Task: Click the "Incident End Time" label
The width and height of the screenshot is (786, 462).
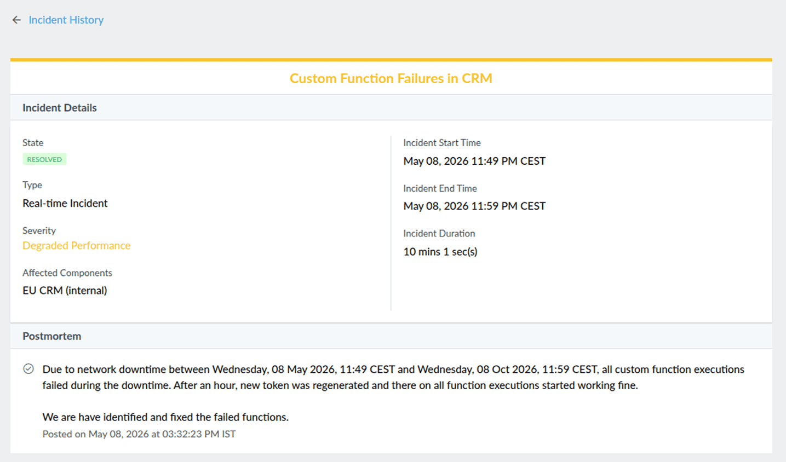Action: coord(440,188)
